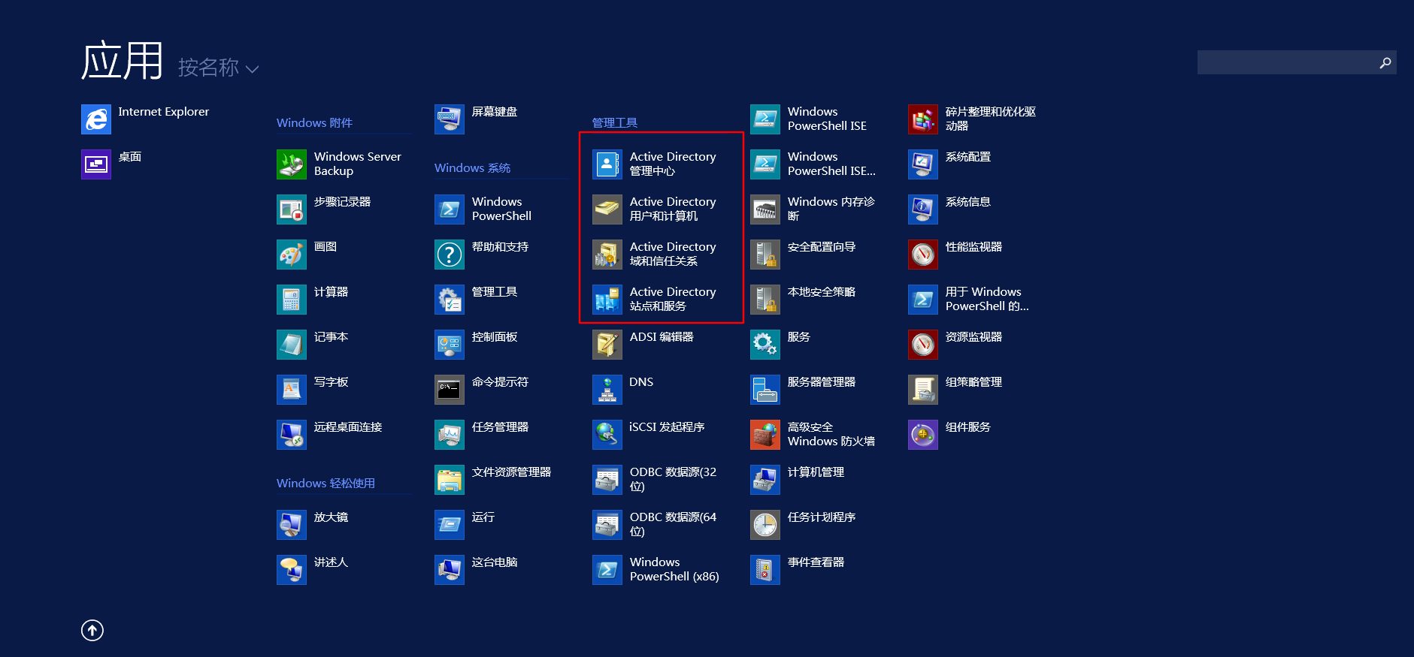The width and height of the screenshot is (1414, 657).
Task: Open 碎片整理和优化驱动器 icon
Action: pyautogui.click(x=923, y=119)
